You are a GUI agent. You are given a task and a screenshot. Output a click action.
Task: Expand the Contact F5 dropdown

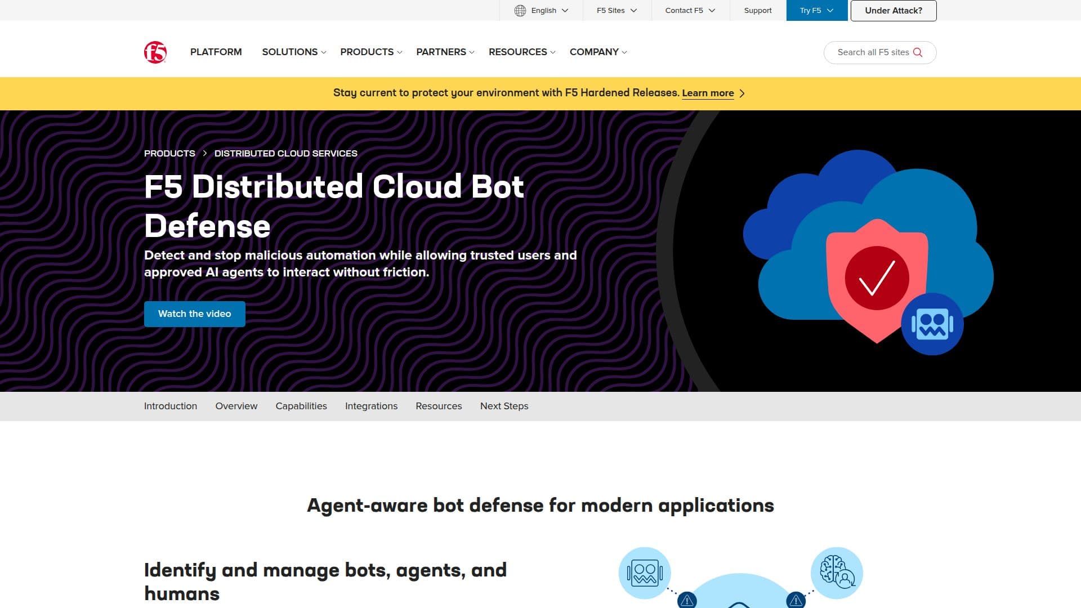click(690, 11)
